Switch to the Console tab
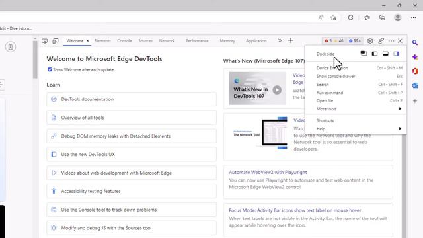 point(124,41)
